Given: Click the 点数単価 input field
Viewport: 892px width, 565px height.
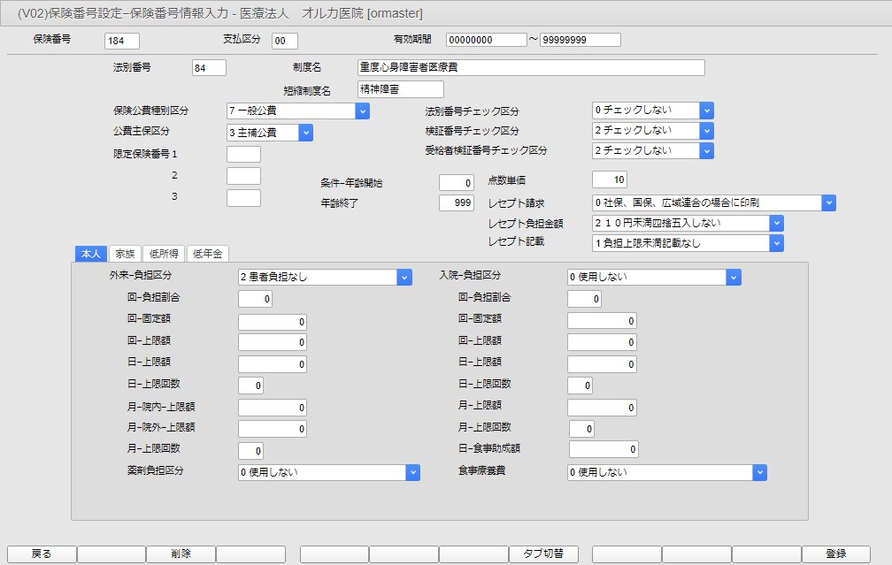Looking at the screenshot, I should (610, 180).
